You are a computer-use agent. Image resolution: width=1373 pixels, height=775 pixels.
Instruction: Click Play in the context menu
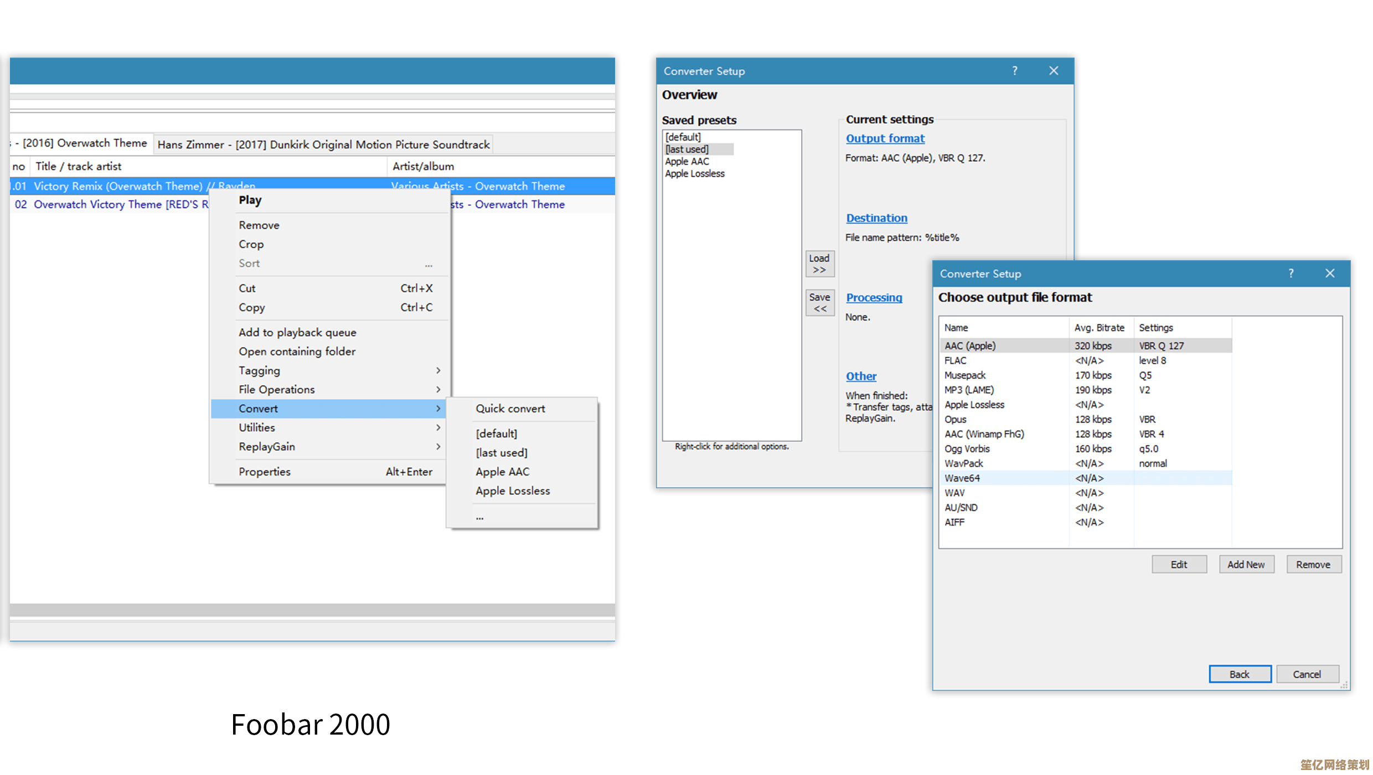click(331, 200)
